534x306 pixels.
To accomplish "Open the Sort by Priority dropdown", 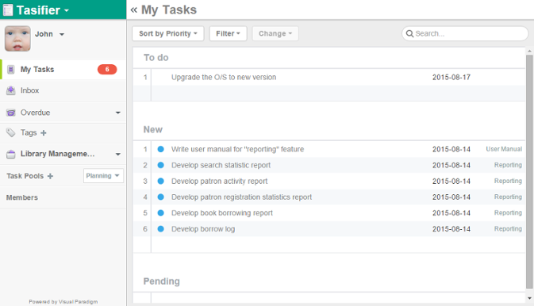I will point(168,34).
